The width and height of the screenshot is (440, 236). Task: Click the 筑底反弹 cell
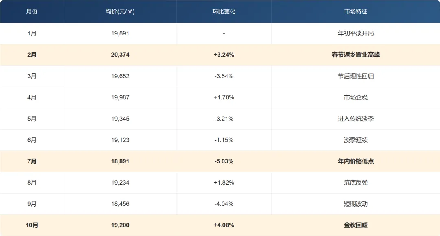tap(355, 183)
